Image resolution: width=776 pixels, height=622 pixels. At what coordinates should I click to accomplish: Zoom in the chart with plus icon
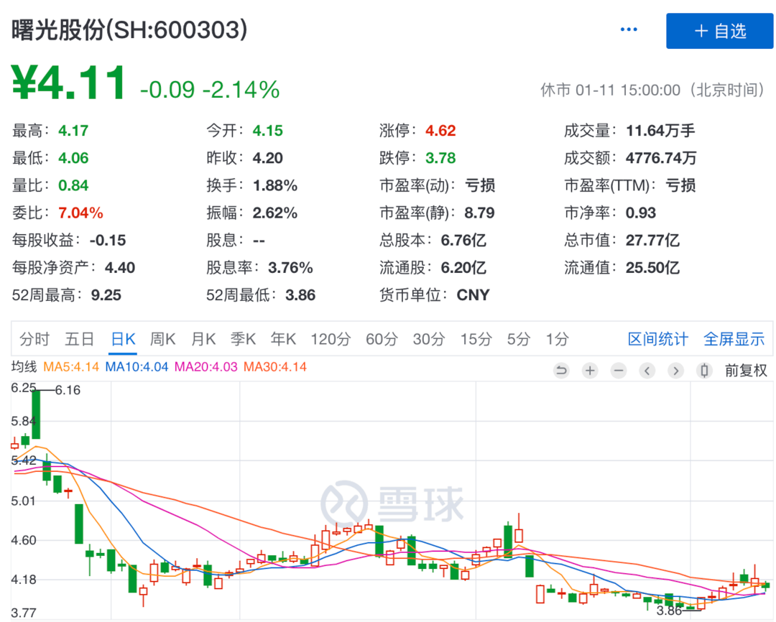pos(590,370)
